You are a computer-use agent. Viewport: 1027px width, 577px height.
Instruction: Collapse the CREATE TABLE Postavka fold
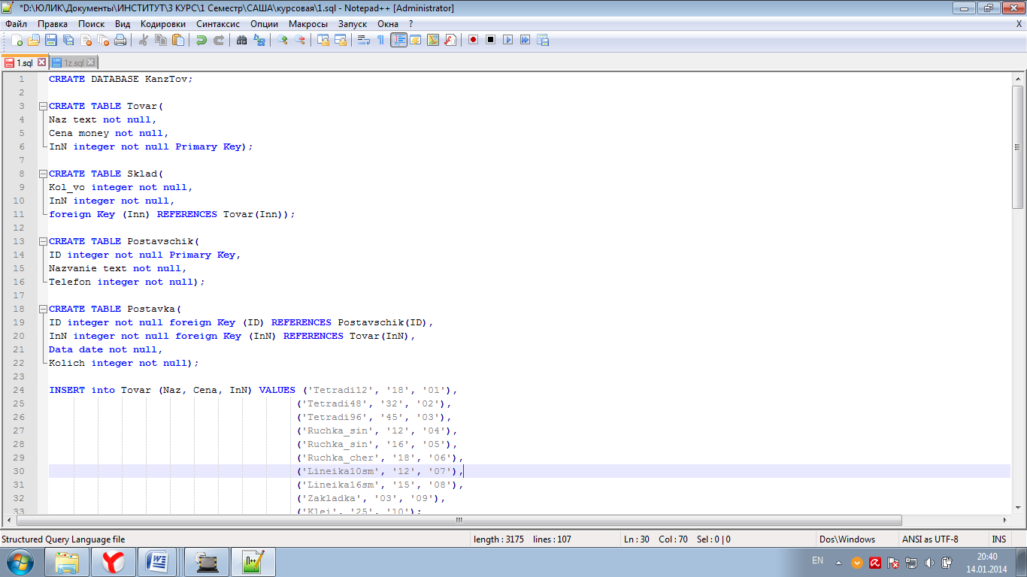(43, 309)
